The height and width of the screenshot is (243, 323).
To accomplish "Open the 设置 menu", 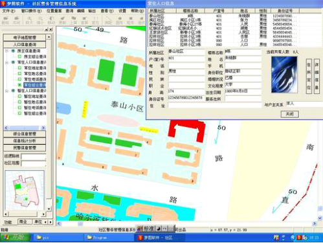I will [122, 11].
